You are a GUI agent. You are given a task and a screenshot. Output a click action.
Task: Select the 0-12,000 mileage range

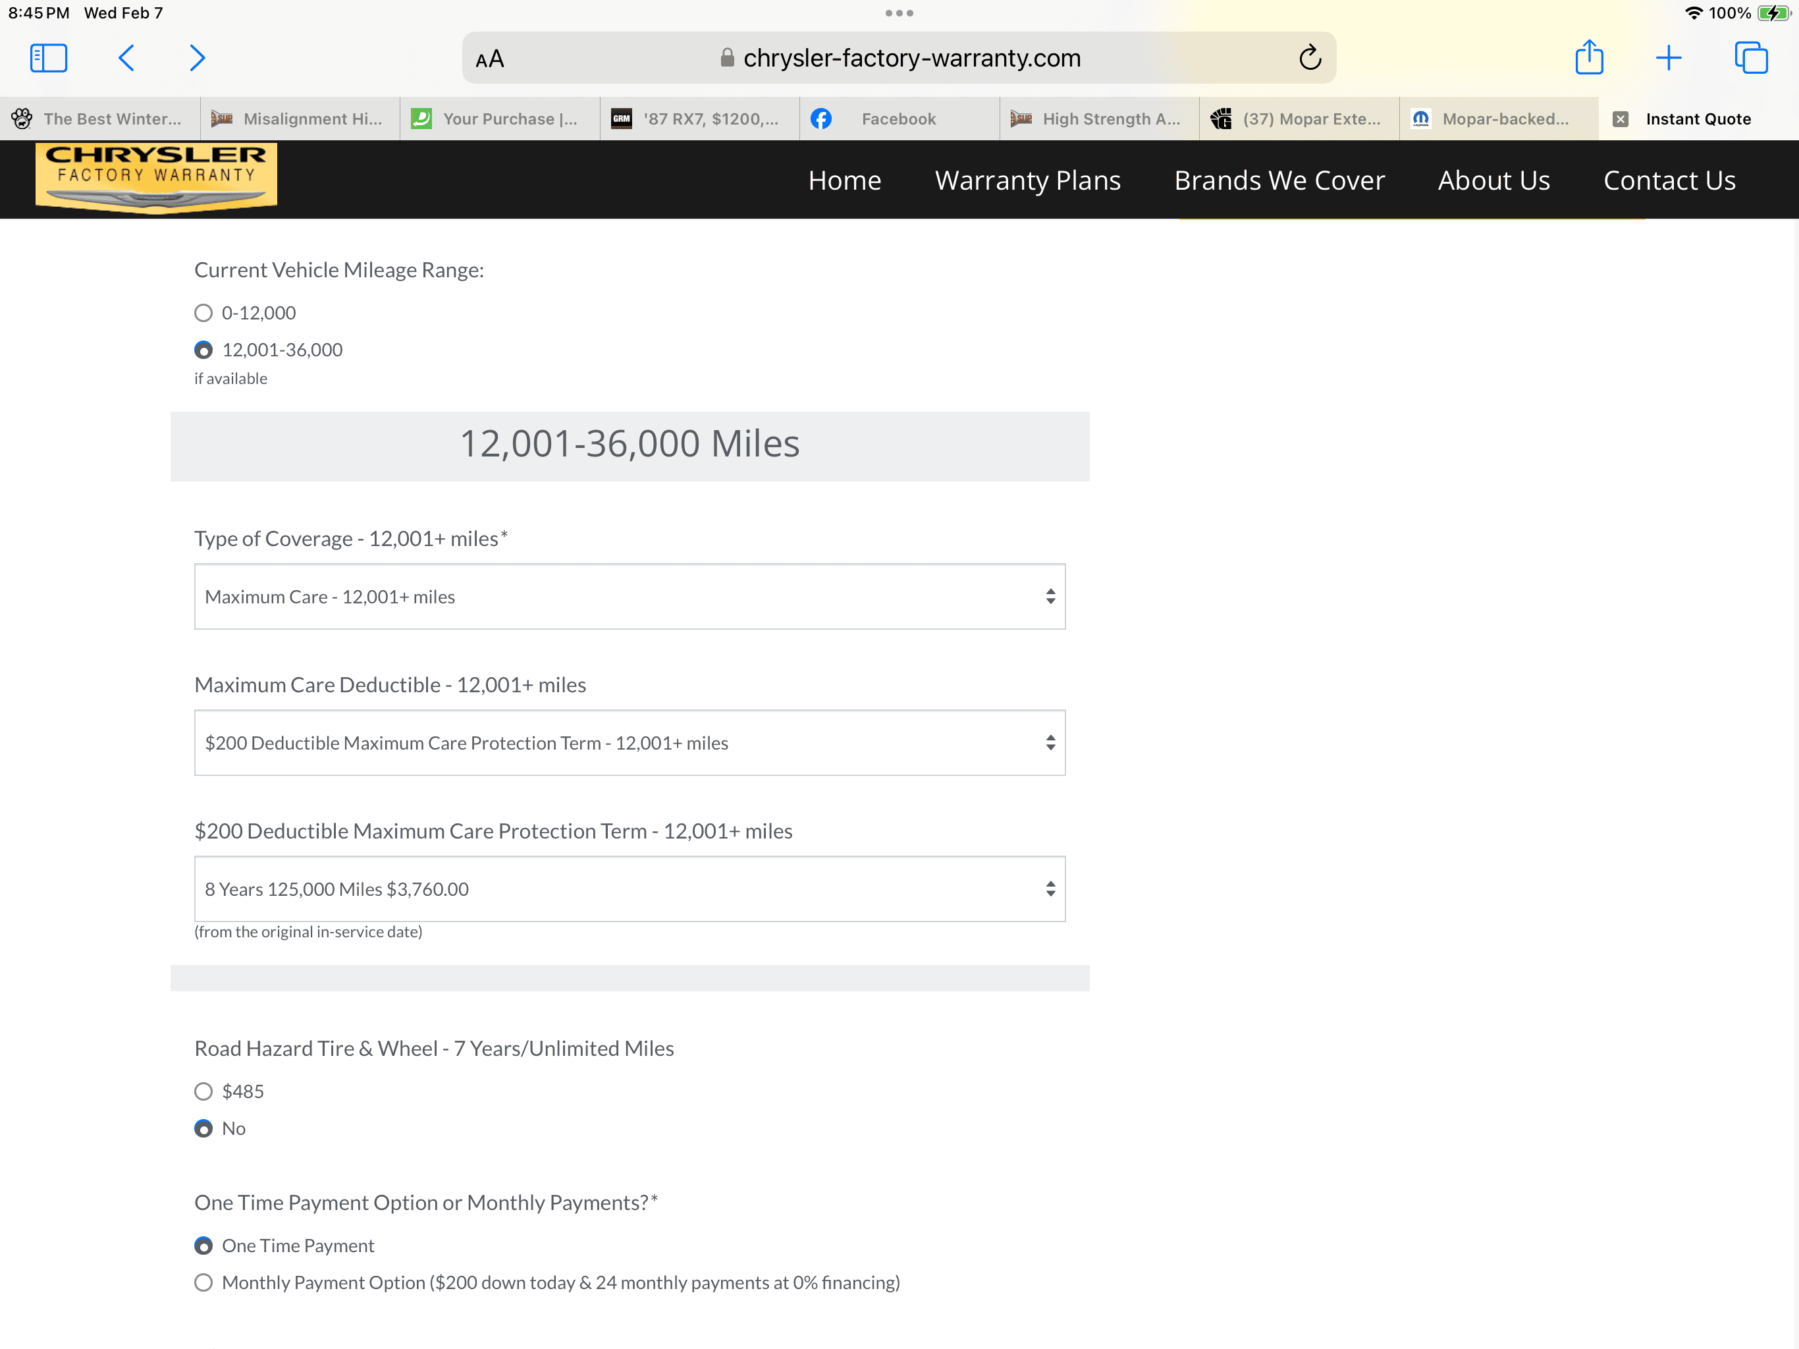pos(203,314)
